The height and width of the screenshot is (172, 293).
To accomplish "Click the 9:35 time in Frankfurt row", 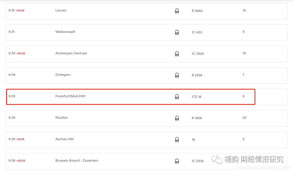I will [x=12, y=96].
